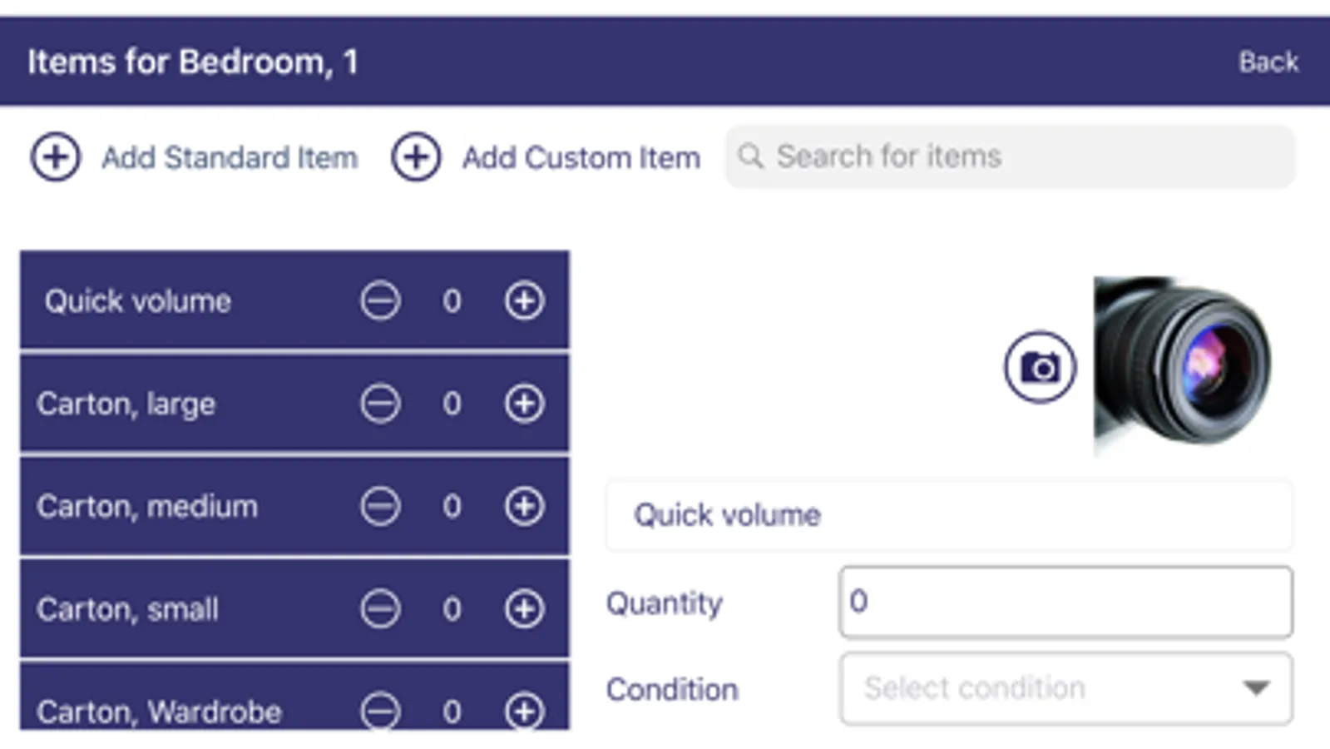This screenshot has height=749, width=1330.
Task: Click the Condition dropdown arrow
Action: 1256,688
